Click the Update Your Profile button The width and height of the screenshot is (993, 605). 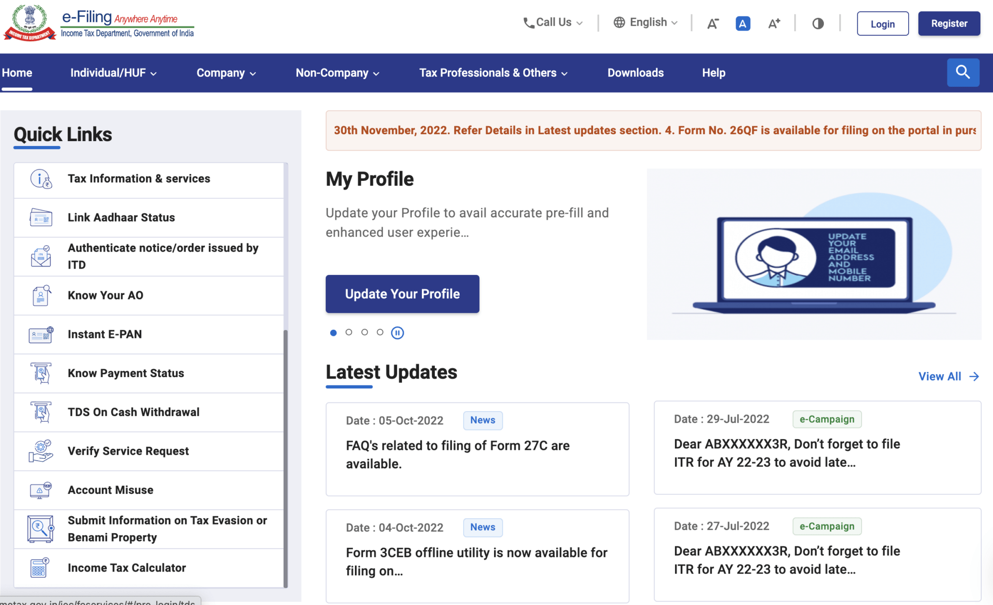pos(402,294)
